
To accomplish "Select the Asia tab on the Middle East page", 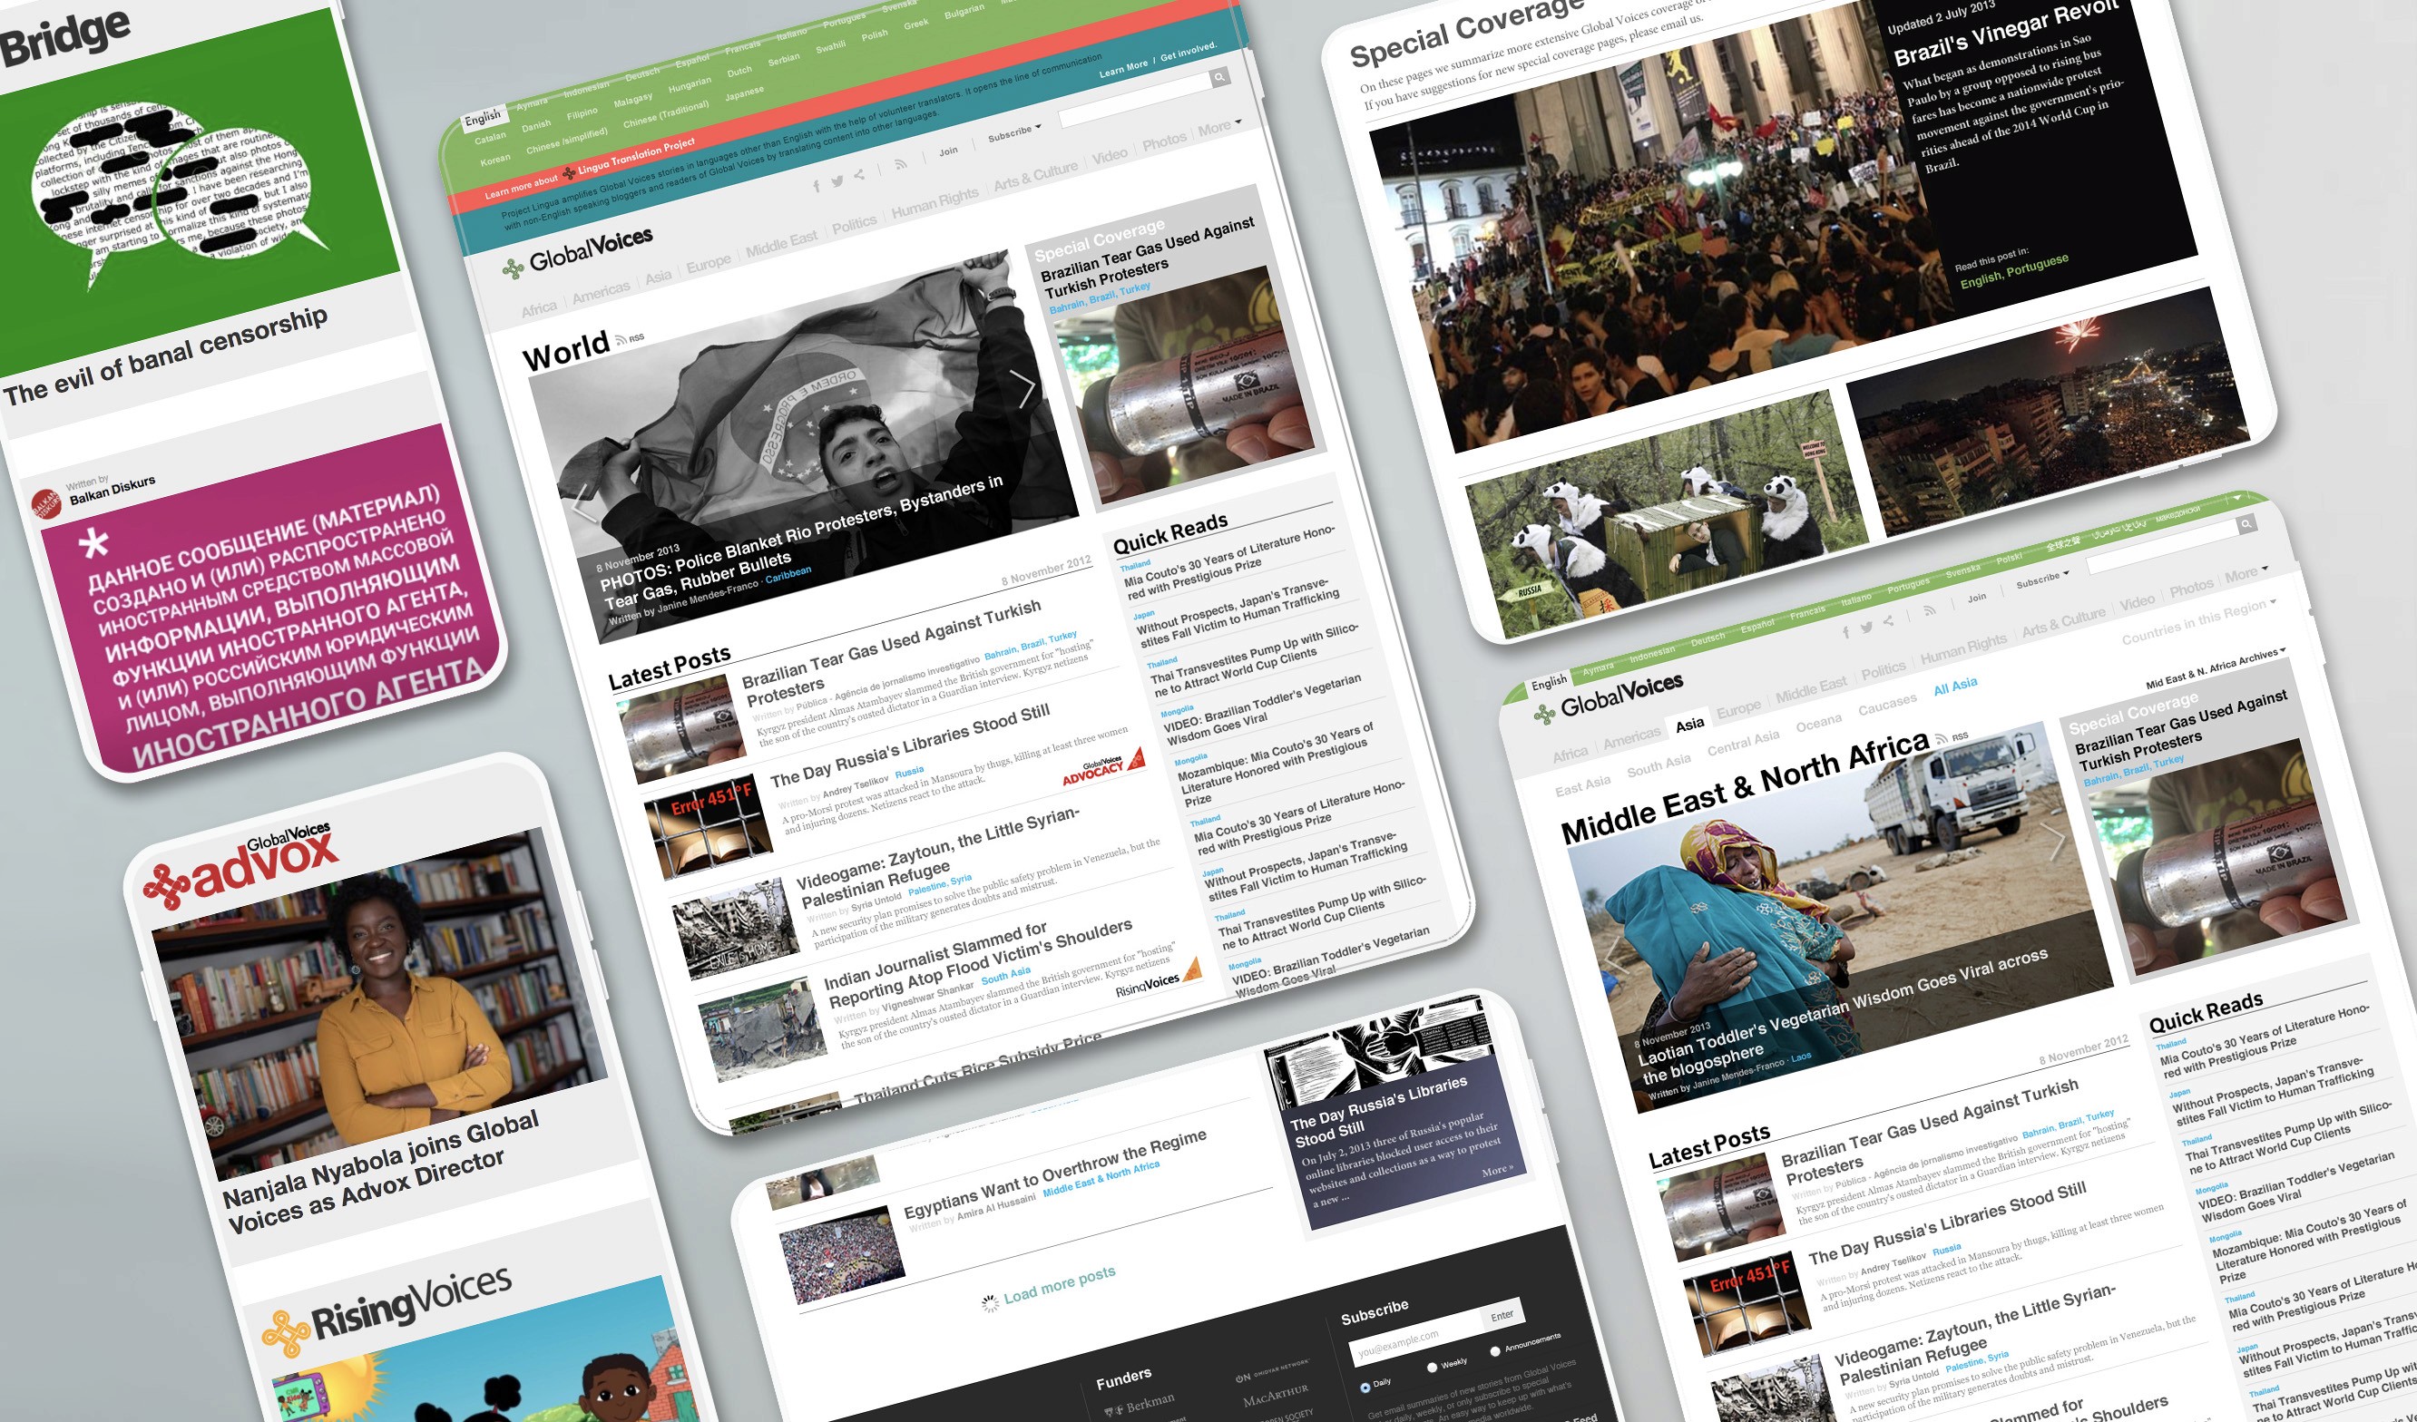I will coord(1689,725).
